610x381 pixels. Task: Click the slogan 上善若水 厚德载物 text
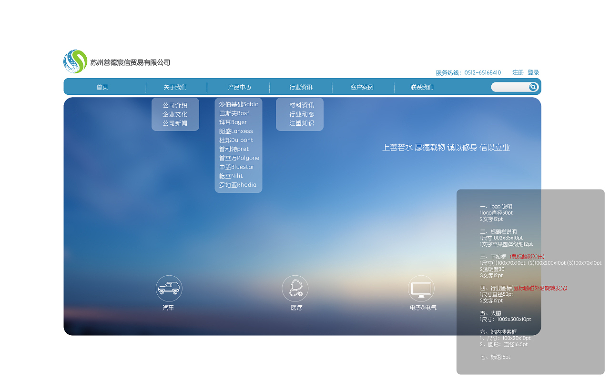tap(414, 148)
